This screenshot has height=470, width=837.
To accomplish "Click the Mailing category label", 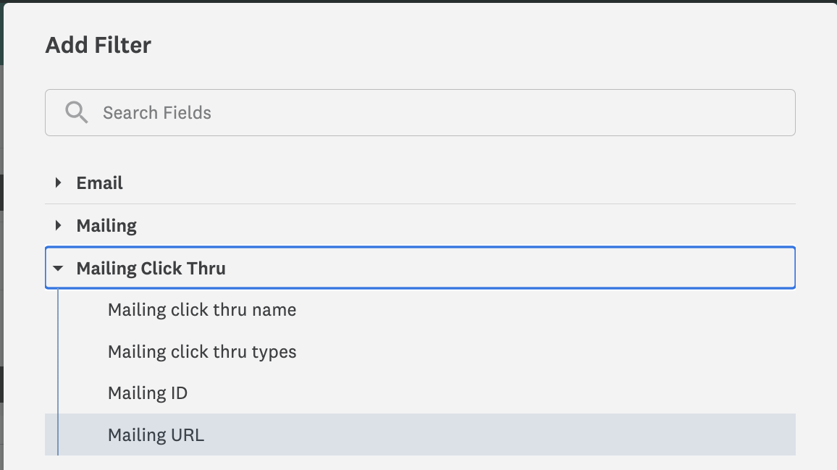I will click(x=106, y=225).
